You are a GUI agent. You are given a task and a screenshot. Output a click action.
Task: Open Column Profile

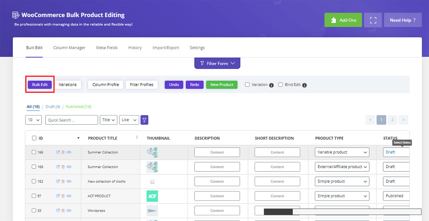[x=106, y=85]
